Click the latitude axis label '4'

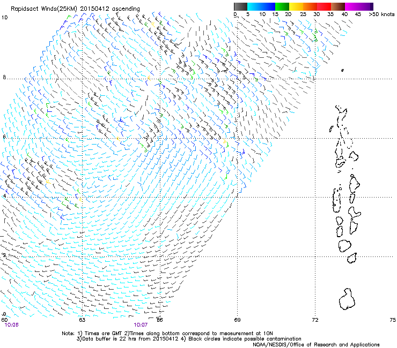(x=4, y=196)
